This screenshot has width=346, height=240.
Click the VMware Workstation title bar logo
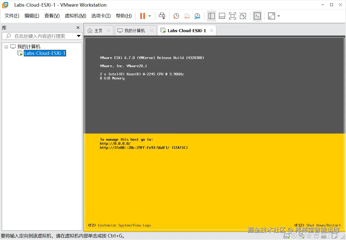point(5,5)
